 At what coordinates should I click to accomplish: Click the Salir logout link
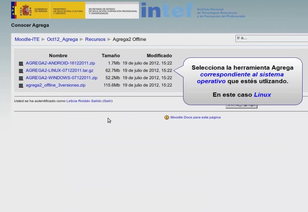(107, 101)
